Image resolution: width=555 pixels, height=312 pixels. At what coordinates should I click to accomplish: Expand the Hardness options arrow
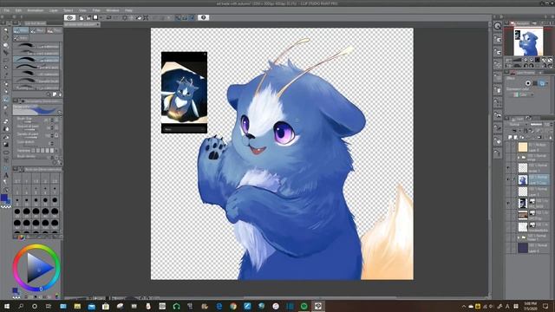pyautogui.click(x=56, y=151)
